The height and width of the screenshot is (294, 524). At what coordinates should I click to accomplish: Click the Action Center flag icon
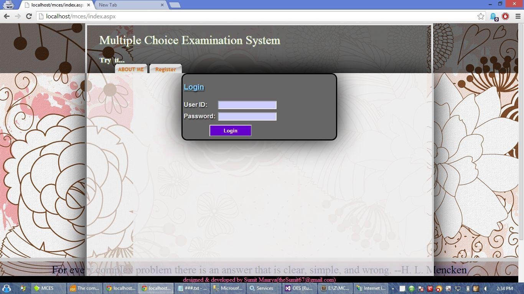[x=420, y=289]
